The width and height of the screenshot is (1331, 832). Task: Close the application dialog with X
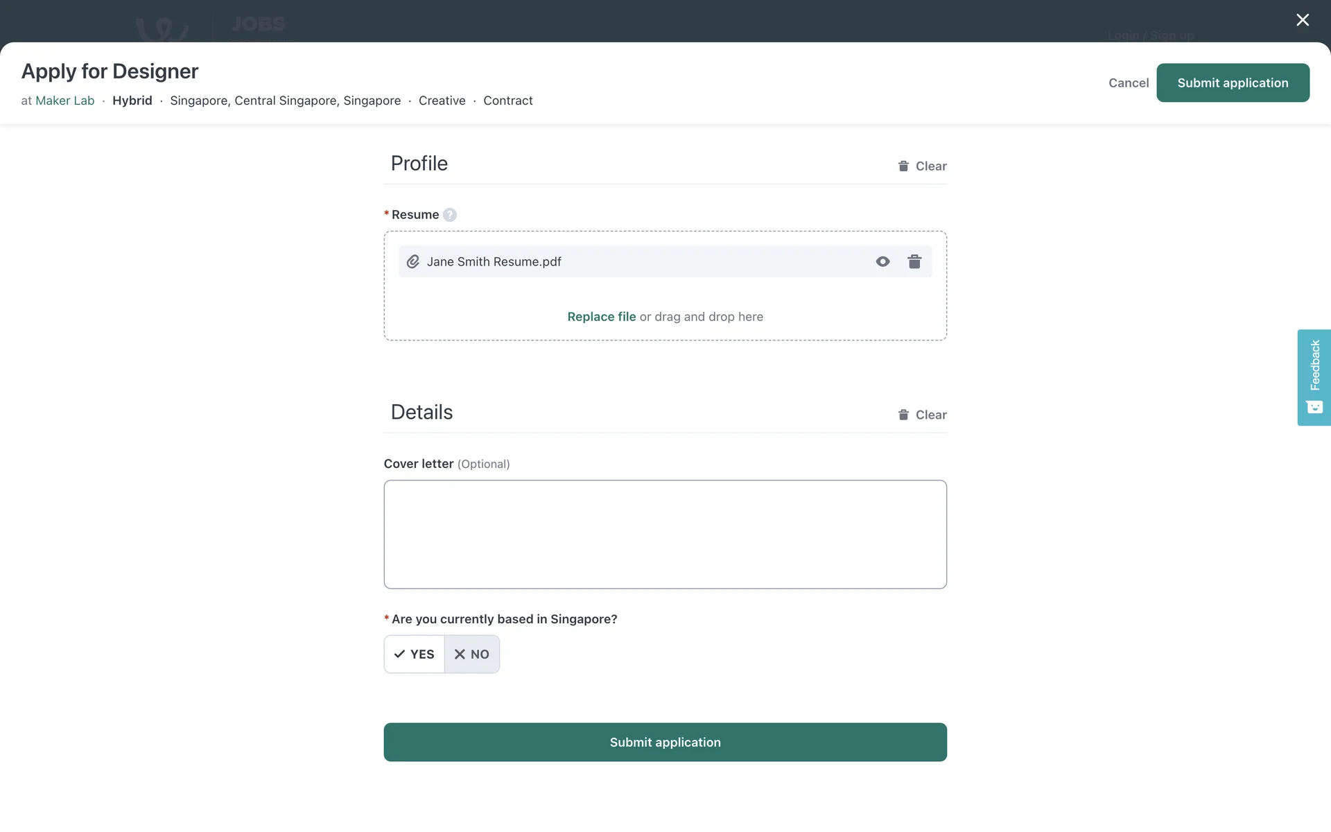(1303, 20)
